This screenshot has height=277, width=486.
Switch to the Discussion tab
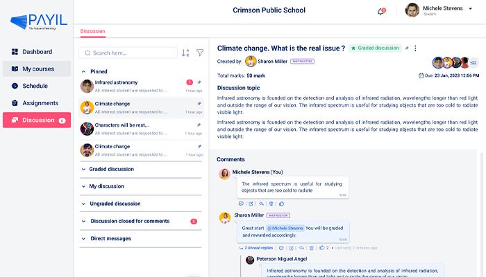point(92,31)
